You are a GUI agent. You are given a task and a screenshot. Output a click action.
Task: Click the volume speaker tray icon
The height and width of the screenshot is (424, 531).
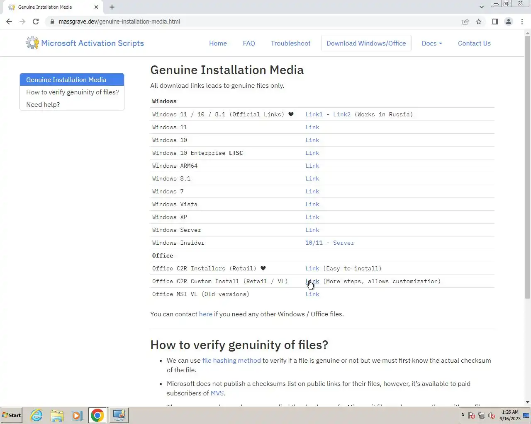492,415
